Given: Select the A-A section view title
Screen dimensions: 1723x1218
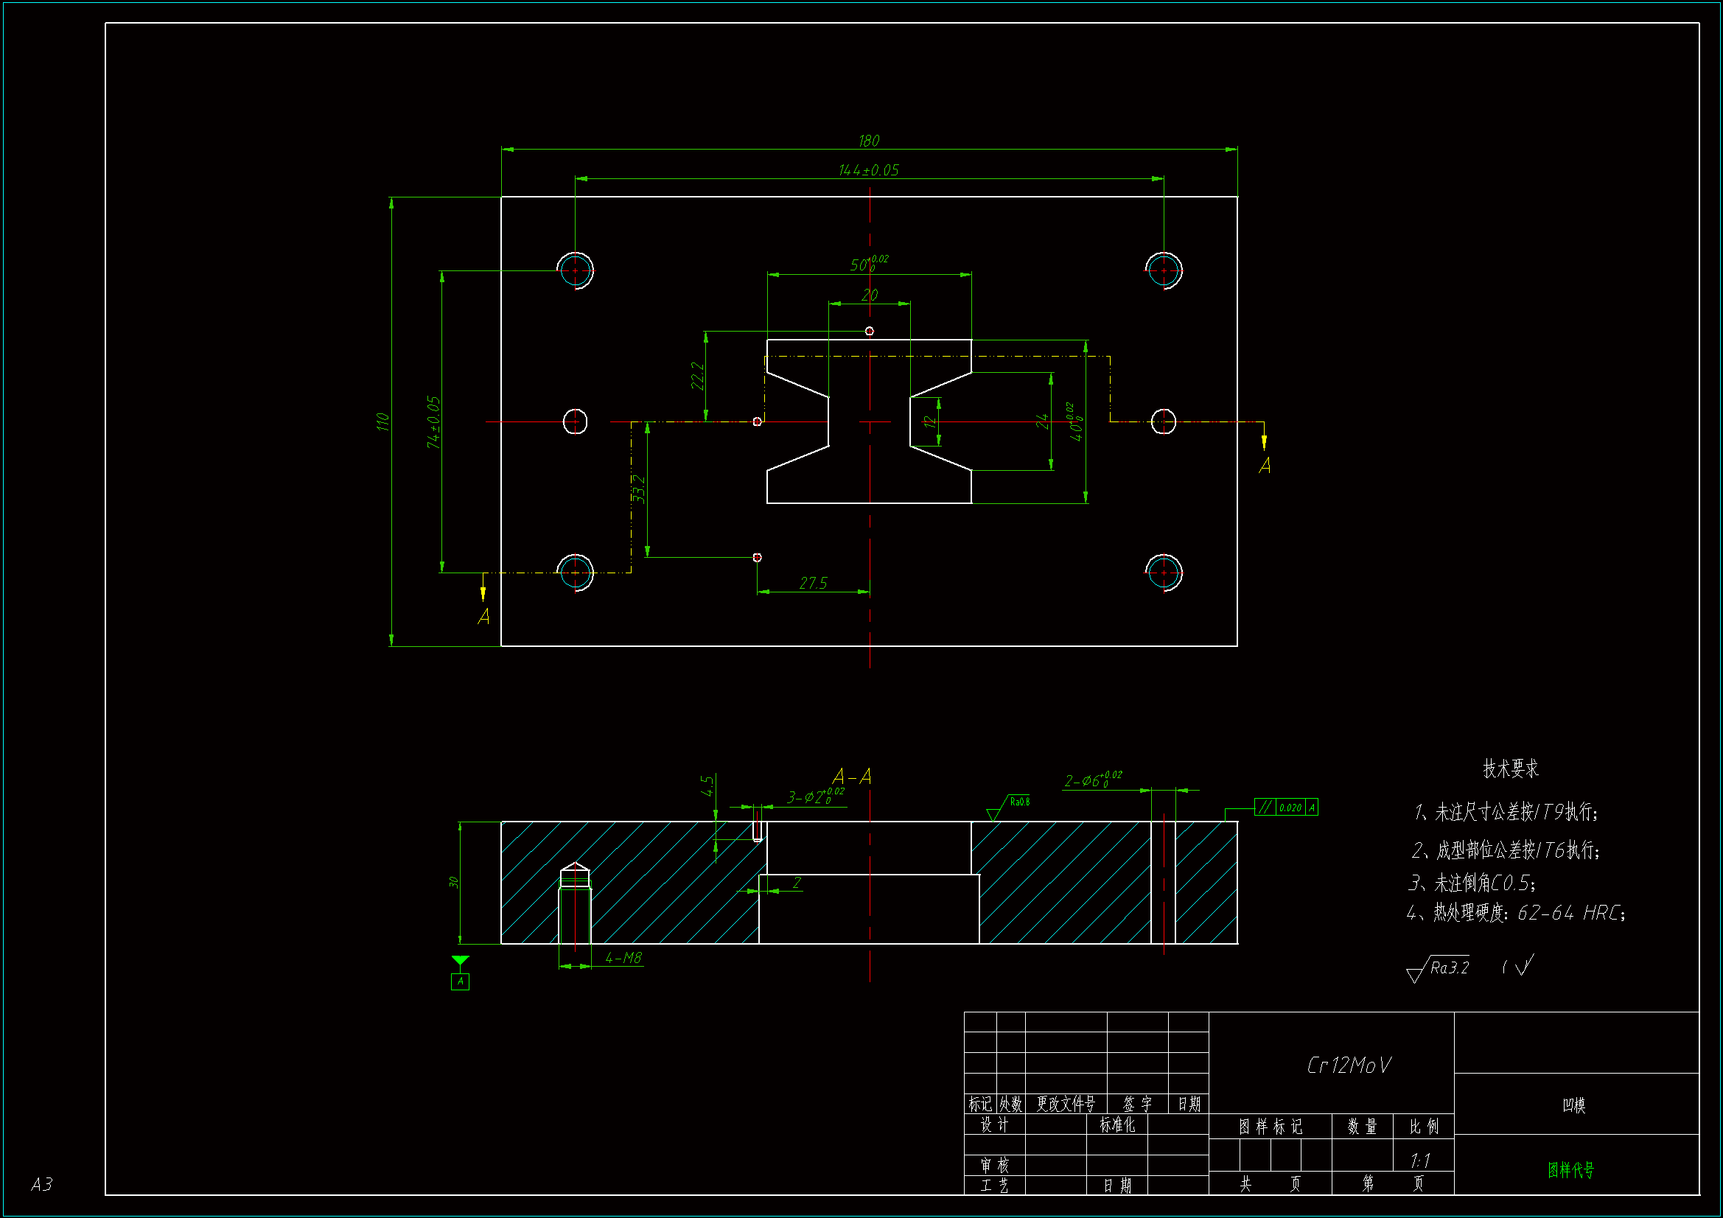Looking at the screenshot, I should 852,776.
